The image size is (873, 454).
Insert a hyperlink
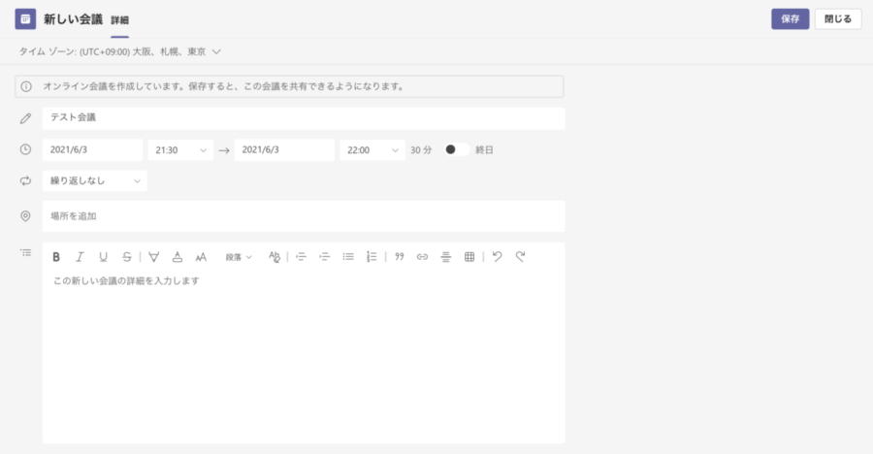(x=423, y=257)
